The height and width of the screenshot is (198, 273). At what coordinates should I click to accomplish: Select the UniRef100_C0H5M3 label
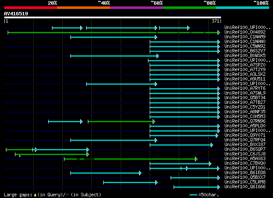[x=245, y=117]
